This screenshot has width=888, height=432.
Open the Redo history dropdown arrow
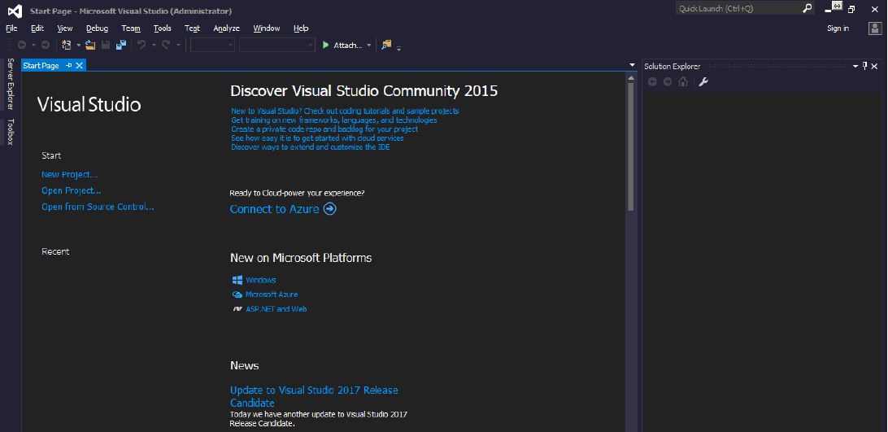[x=178, y=46]
